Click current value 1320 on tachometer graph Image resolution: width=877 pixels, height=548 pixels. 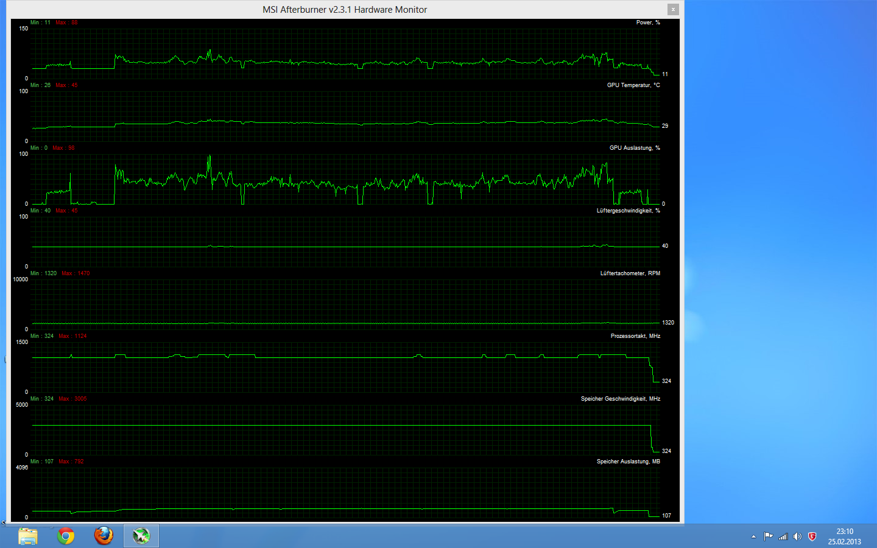(668, 323)
